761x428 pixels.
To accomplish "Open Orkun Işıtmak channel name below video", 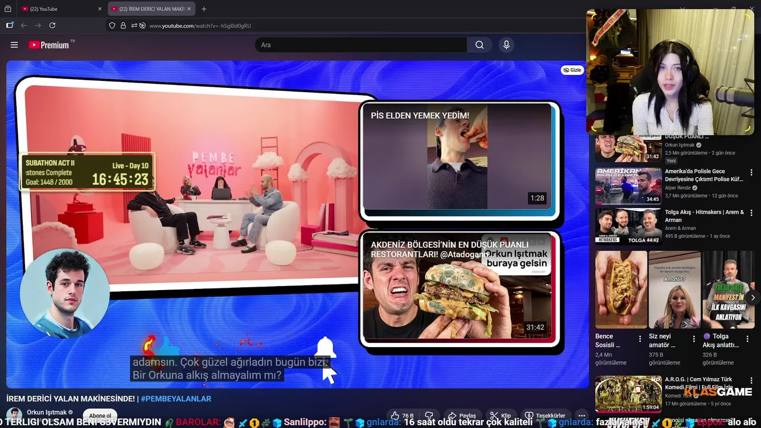I will [x=48, y=413].
